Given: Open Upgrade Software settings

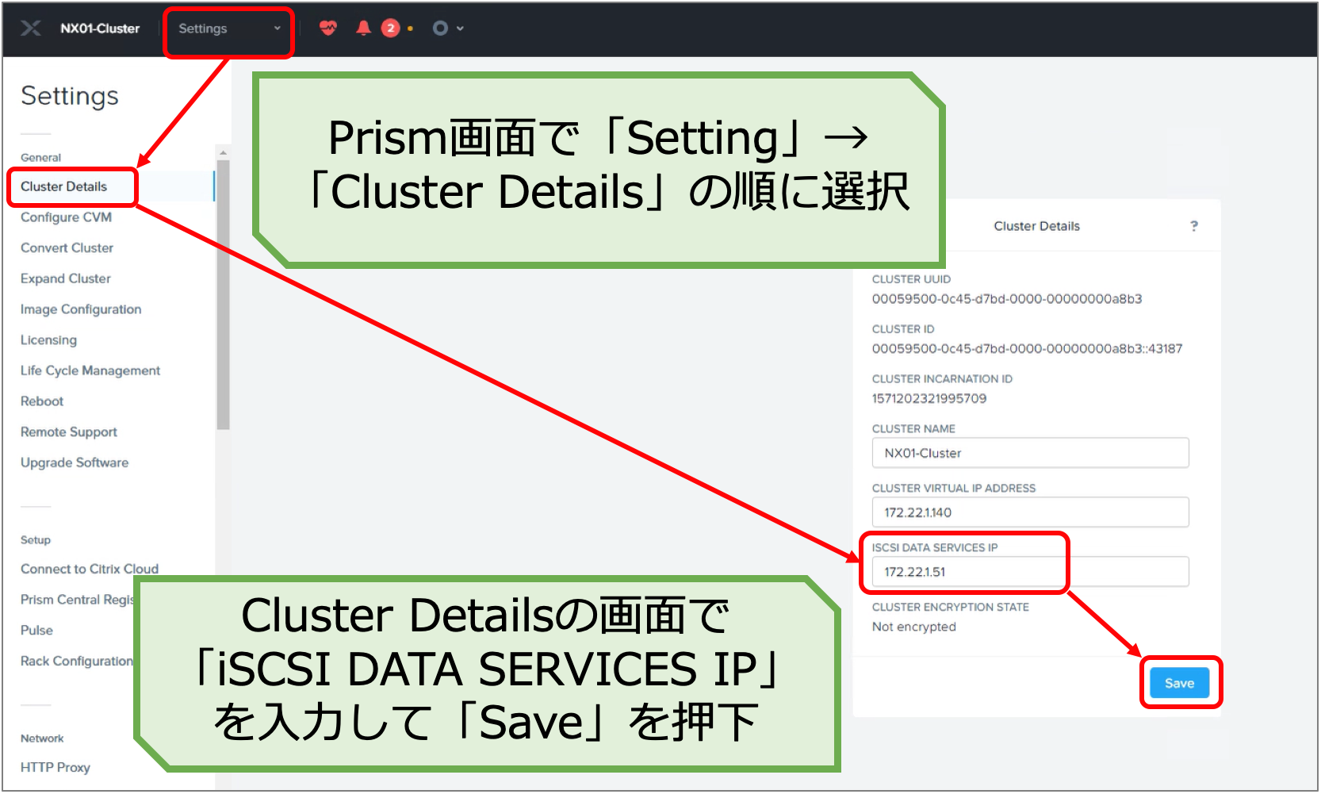Looking at the screenshot, I should (75, 462).
